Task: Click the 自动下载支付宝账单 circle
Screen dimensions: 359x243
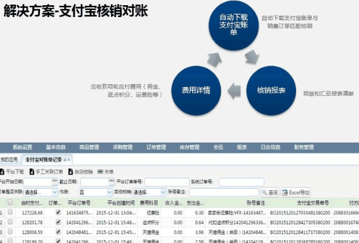Action: 234,25
